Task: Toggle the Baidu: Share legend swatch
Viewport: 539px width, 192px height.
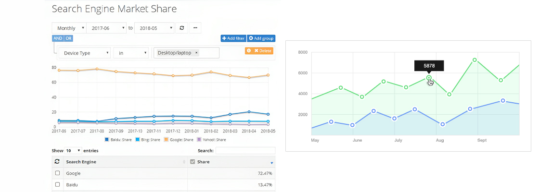Action: (106, 140)
